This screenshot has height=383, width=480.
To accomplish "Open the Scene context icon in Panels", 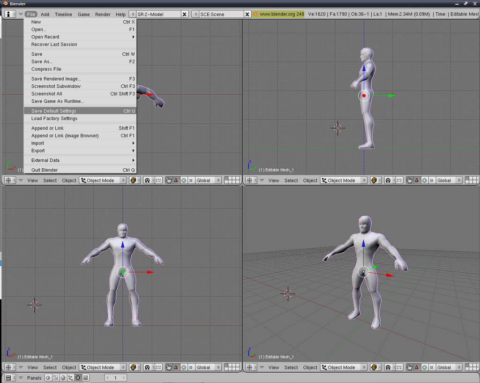I will [86, 377].
